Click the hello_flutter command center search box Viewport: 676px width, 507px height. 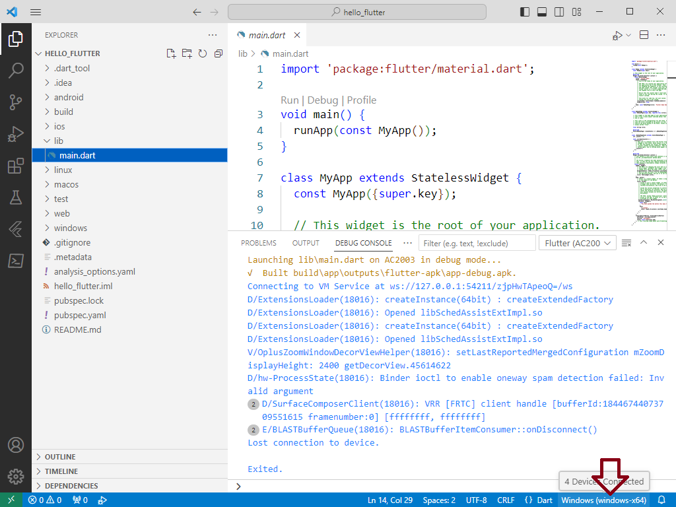click(x=357, y=12)
